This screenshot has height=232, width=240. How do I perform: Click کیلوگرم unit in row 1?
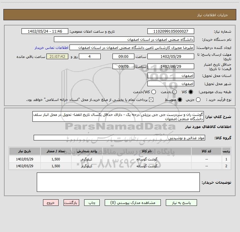click(87, 159)
